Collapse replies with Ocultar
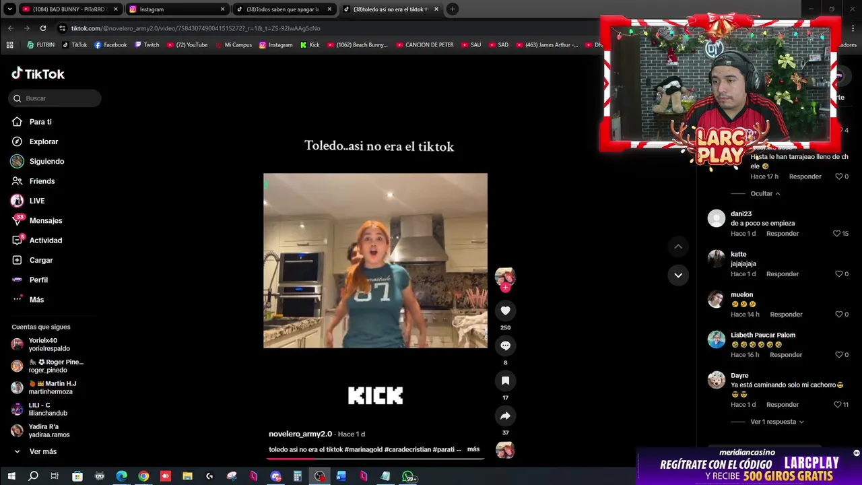 coord(765,193)
